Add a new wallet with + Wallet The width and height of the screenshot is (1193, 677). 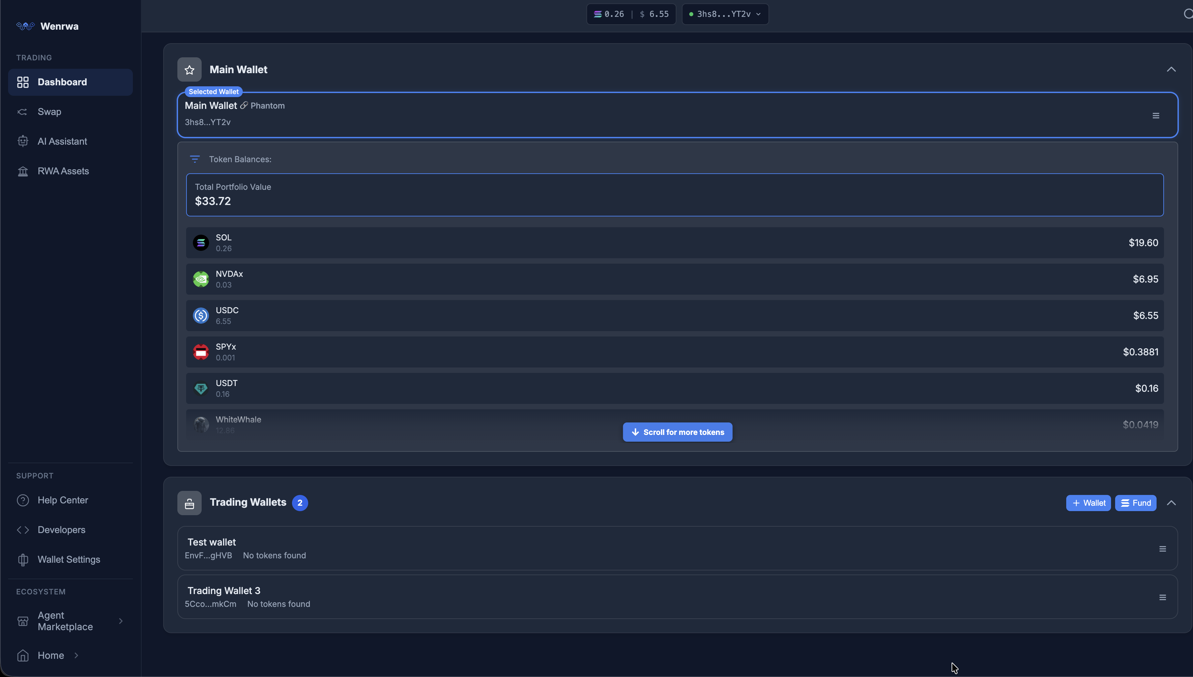pos(1088,503)
